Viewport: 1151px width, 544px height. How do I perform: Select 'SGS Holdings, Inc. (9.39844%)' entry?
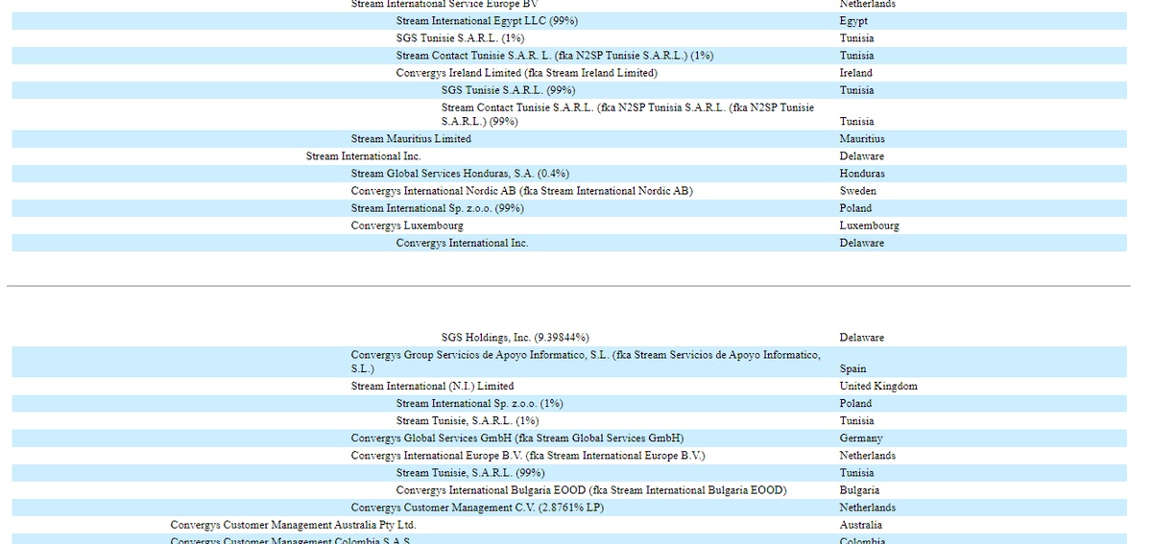515,338
